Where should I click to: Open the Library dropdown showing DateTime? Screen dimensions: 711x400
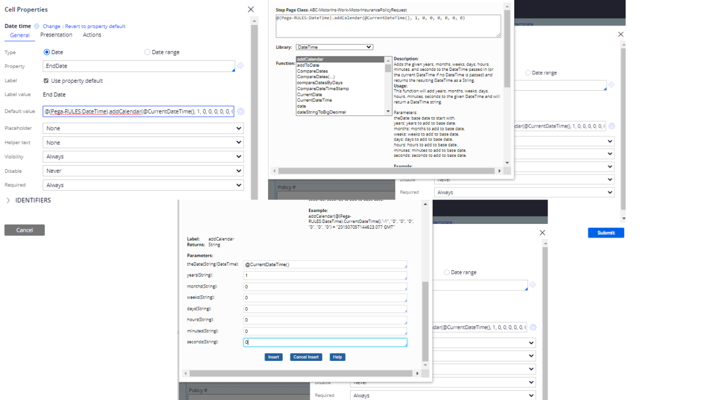coord(334,46)
